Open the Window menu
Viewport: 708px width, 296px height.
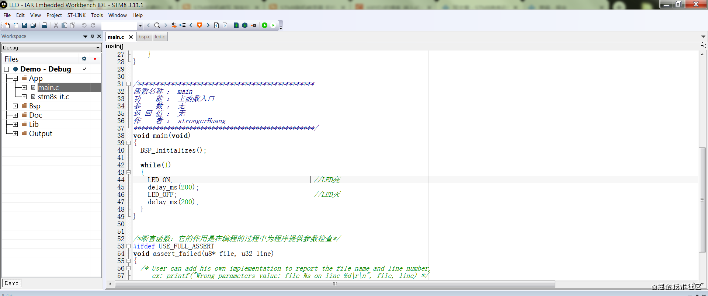click(118, 15)
